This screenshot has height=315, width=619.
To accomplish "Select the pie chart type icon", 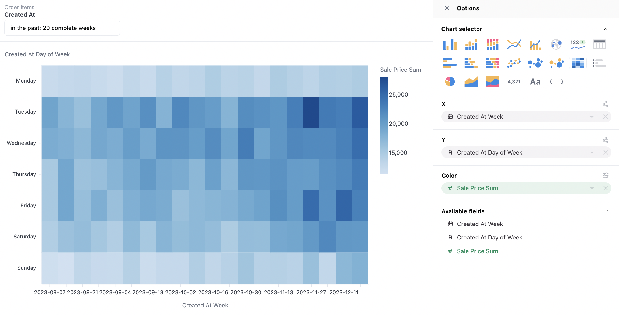I will click(x=450, y=81).
